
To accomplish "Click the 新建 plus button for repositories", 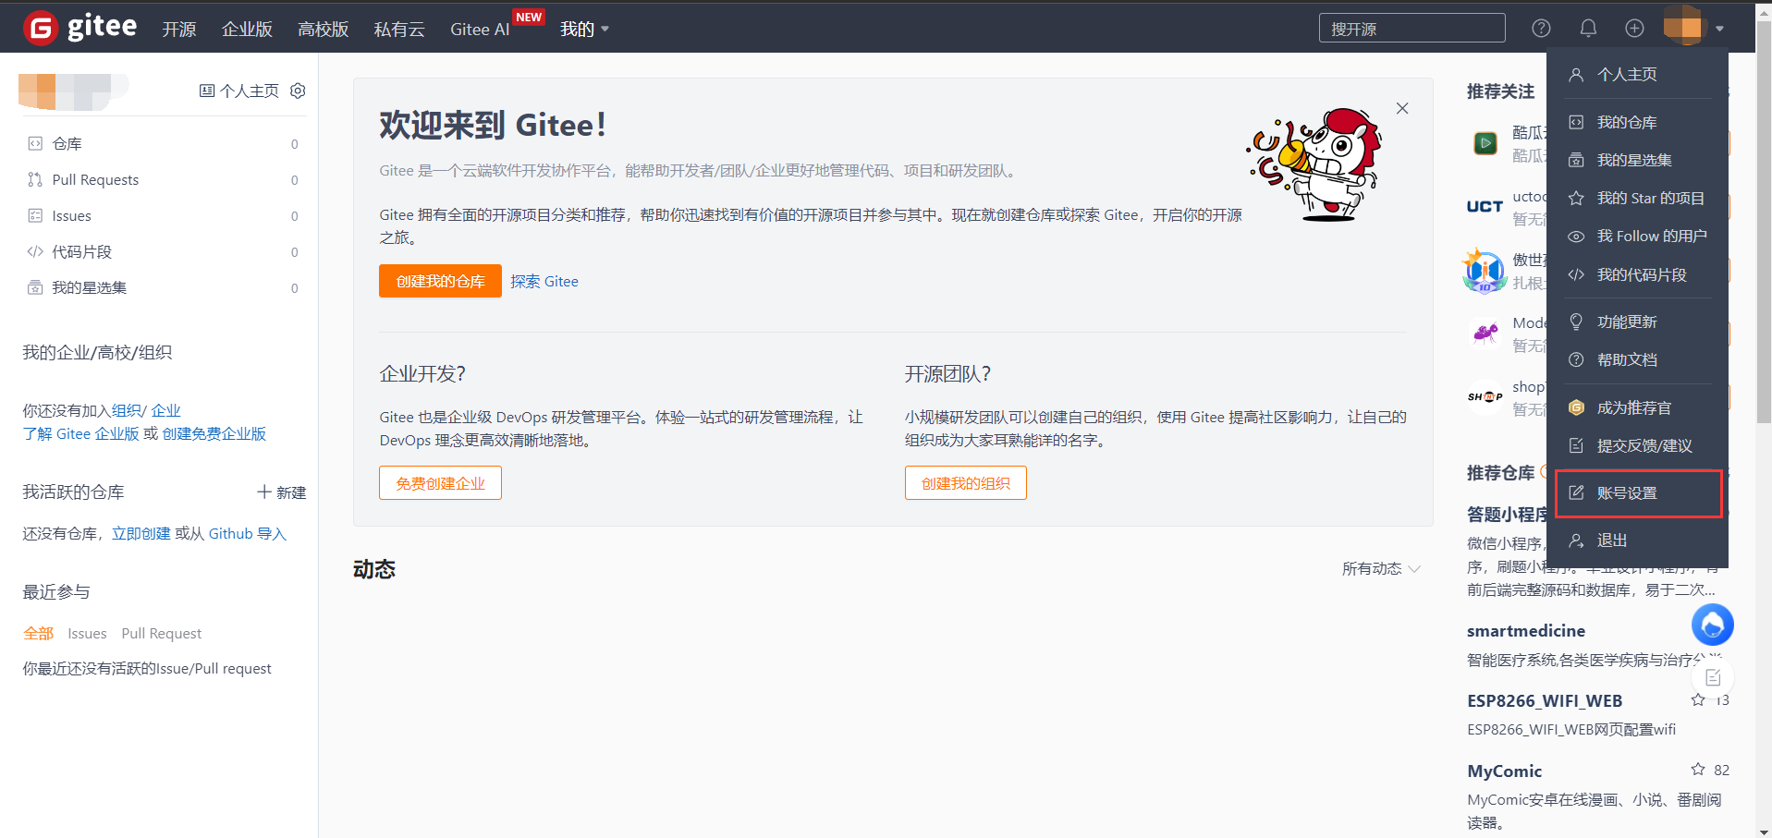I will pos(281,492).
